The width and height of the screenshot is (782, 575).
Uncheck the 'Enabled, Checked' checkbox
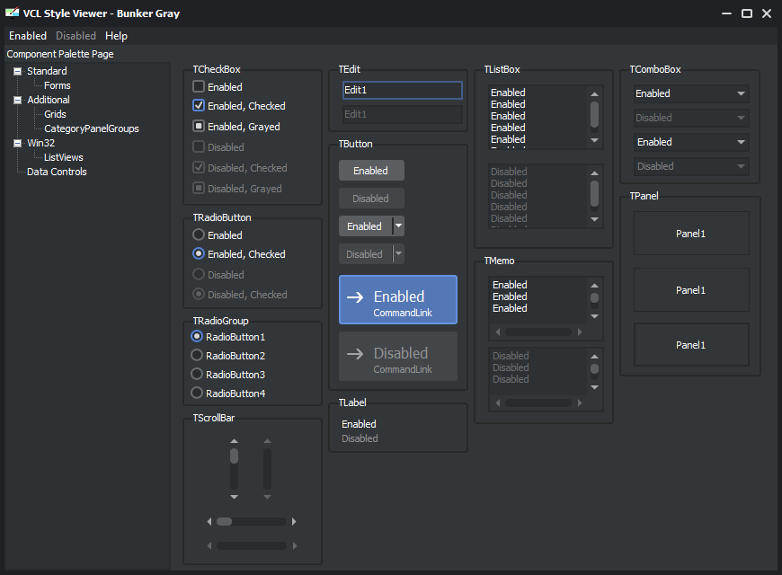pos(199,106)
